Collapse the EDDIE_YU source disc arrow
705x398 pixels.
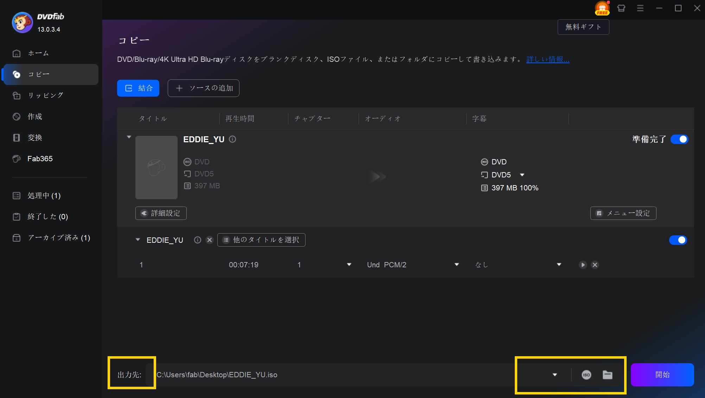129,137
